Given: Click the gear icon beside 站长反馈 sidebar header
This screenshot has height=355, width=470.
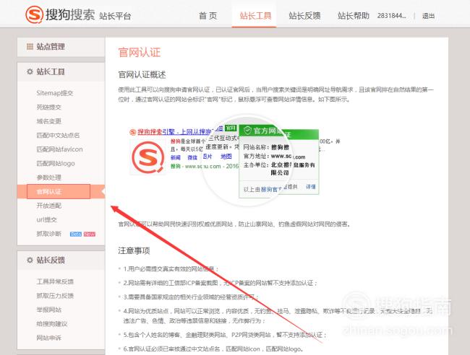Looking at the screenshot, I should pos(30,260).
